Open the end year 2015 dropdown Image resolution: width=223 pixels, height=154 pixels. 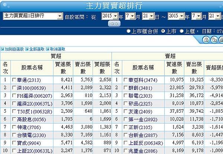coord(176,16)
